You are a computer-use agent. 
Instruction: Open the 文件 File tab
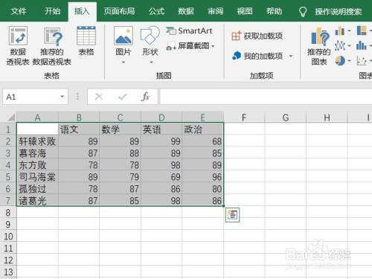(19, 11)
